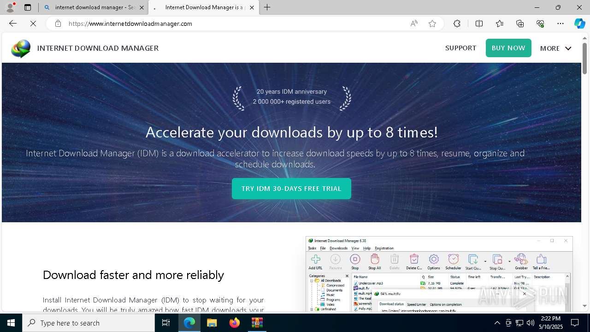Click TRY IDM 30-DAYS FREE TRIAL button

click(x=291, y=189)
